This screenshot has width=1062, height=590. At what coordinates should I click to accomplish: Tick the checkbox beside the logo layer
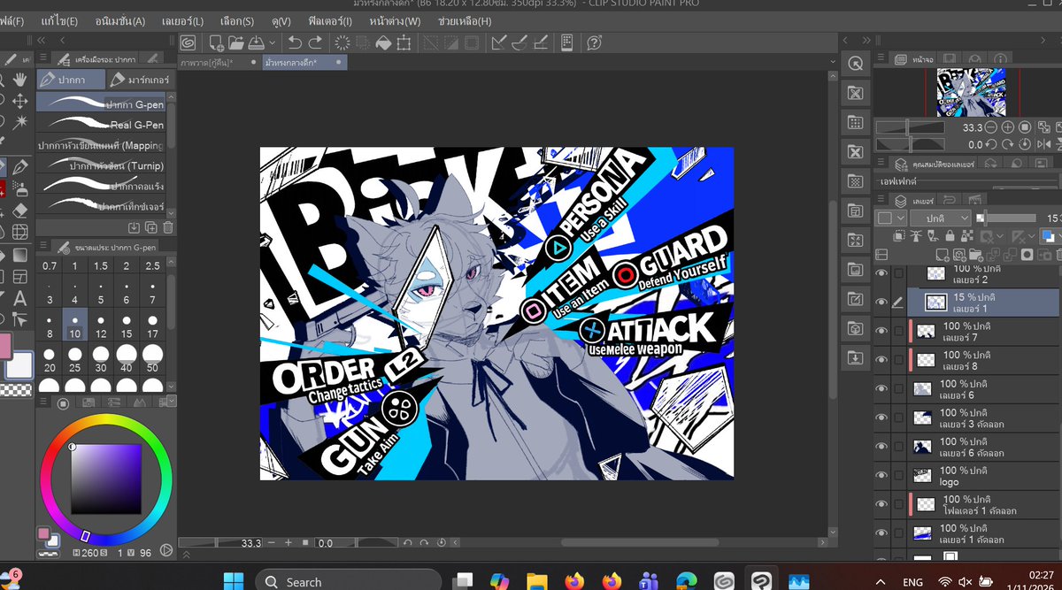898,476
